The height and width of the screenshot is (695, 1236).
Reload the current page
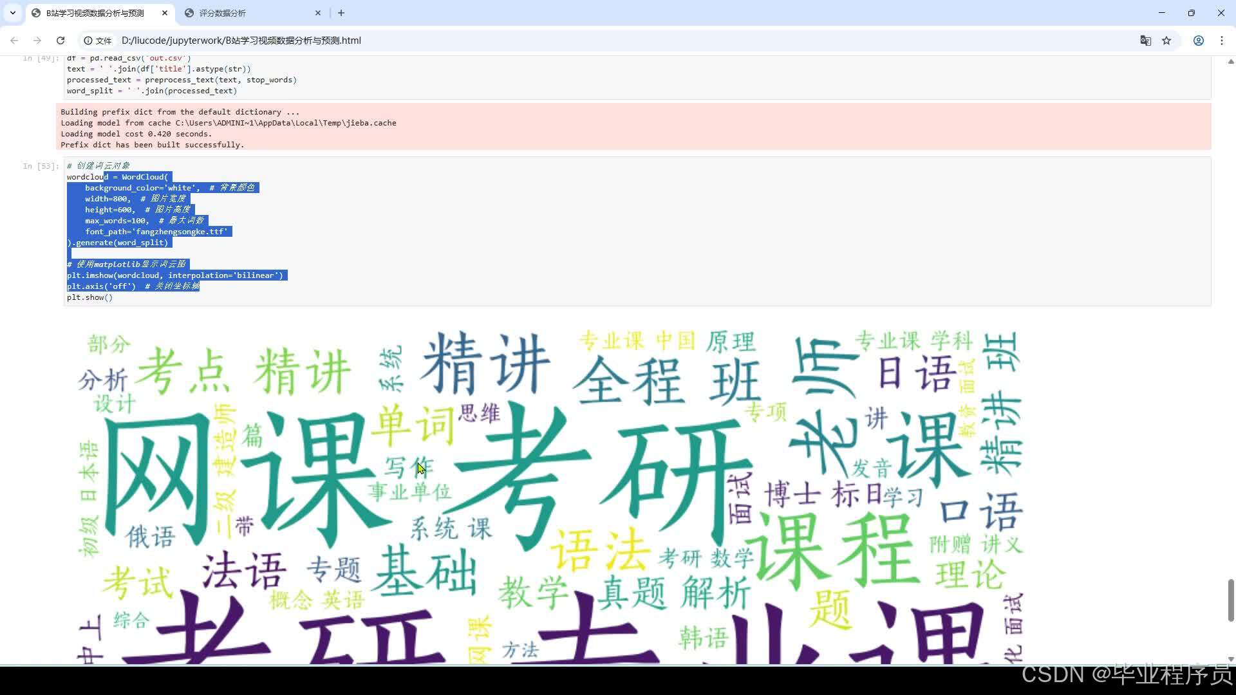61,41
